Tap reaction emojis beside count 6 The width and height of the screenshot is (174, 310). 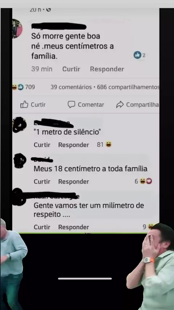click(146, 181)
